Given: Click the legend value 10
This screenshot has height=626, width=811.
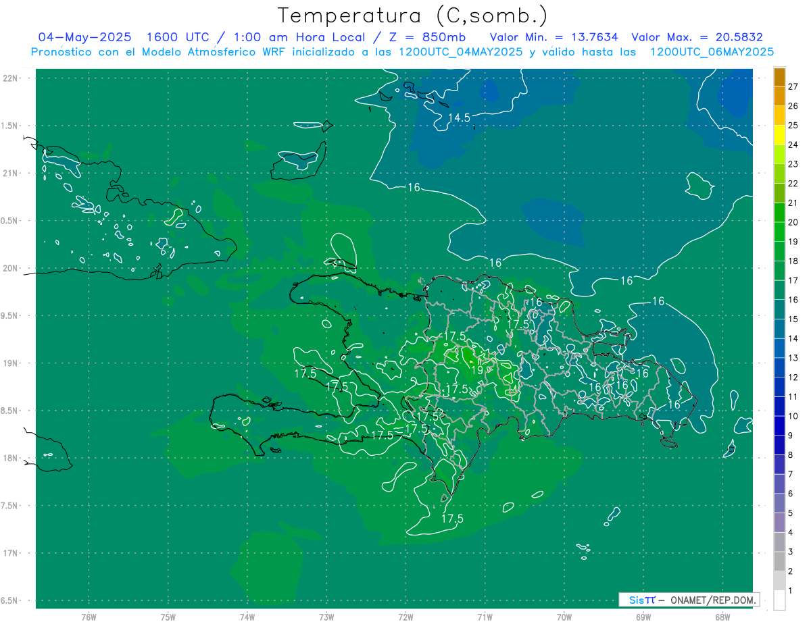Looking at the screenshot, I should [x=794, y=416].
